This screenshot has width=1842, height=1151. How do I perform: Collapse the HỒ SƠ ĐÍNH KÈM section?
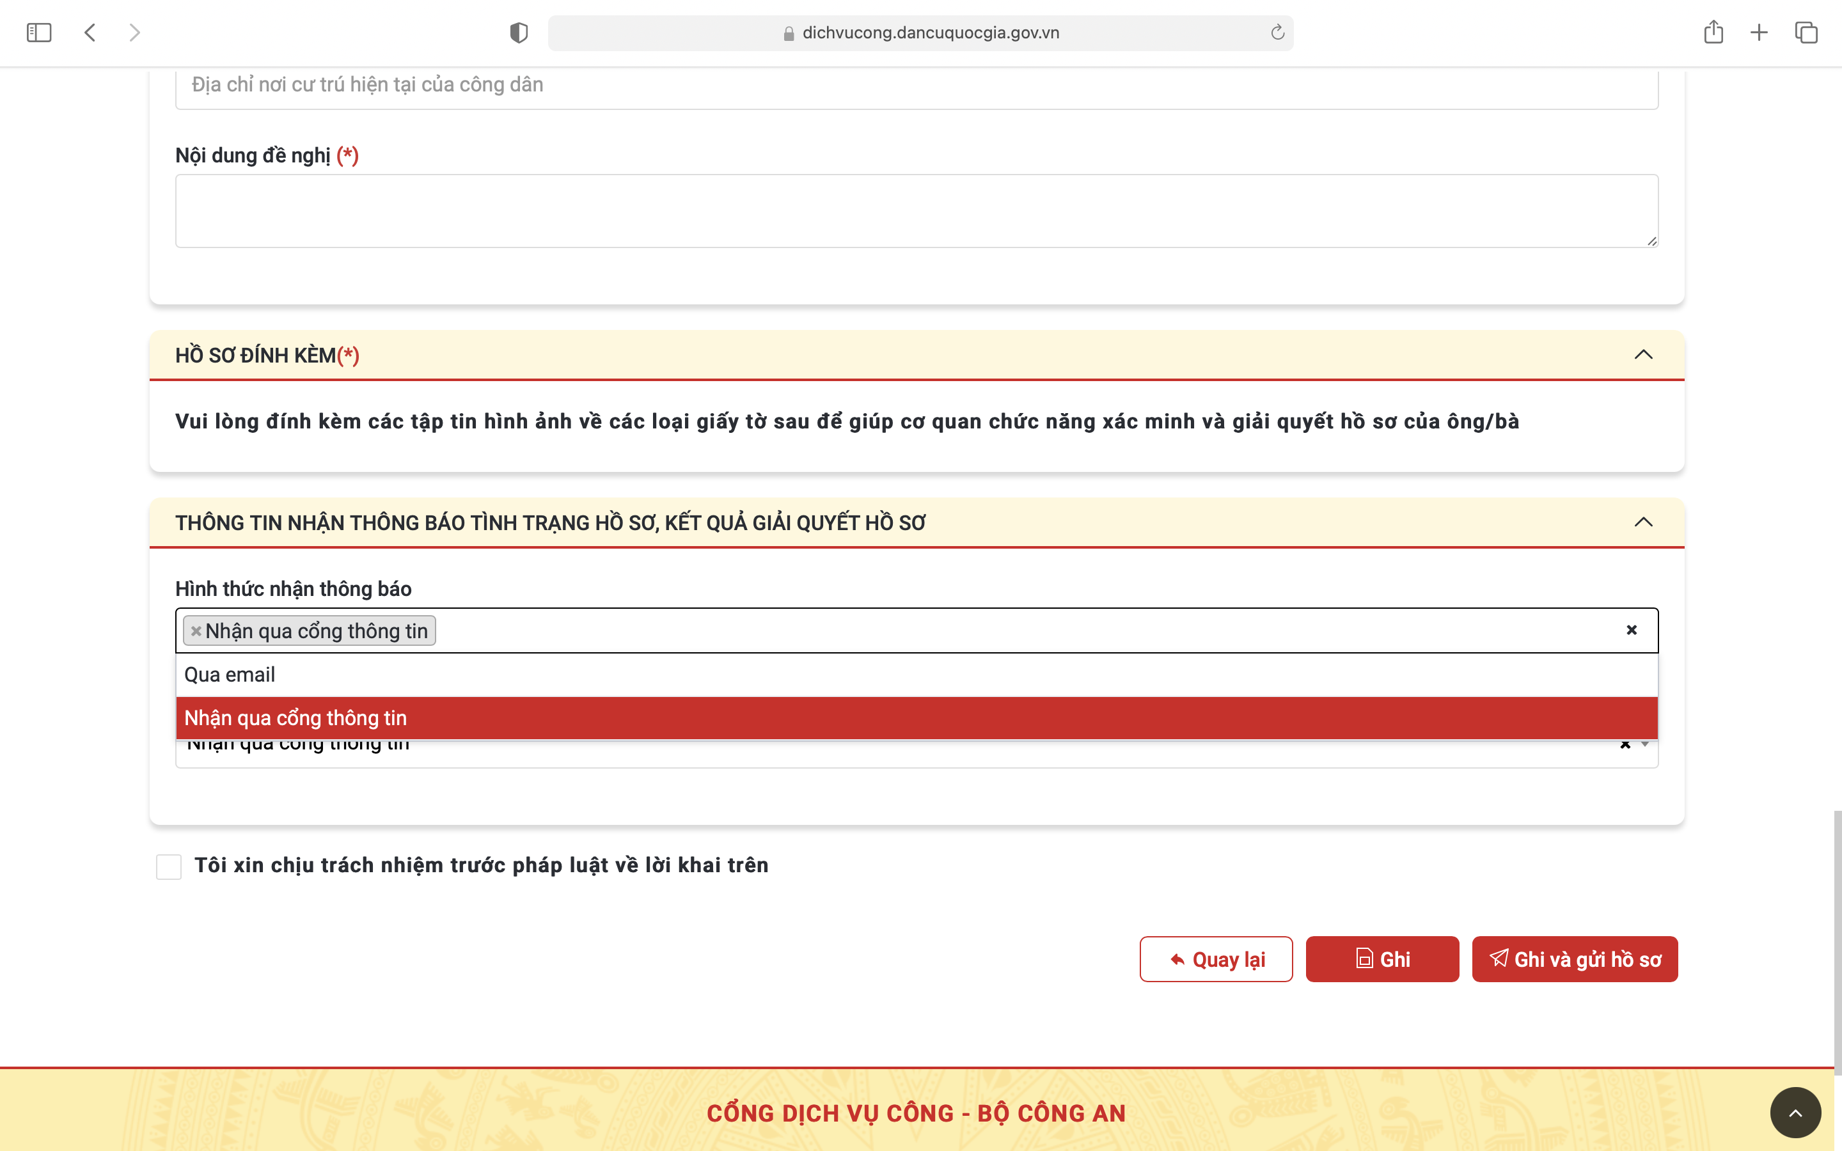click(1643, 355)
